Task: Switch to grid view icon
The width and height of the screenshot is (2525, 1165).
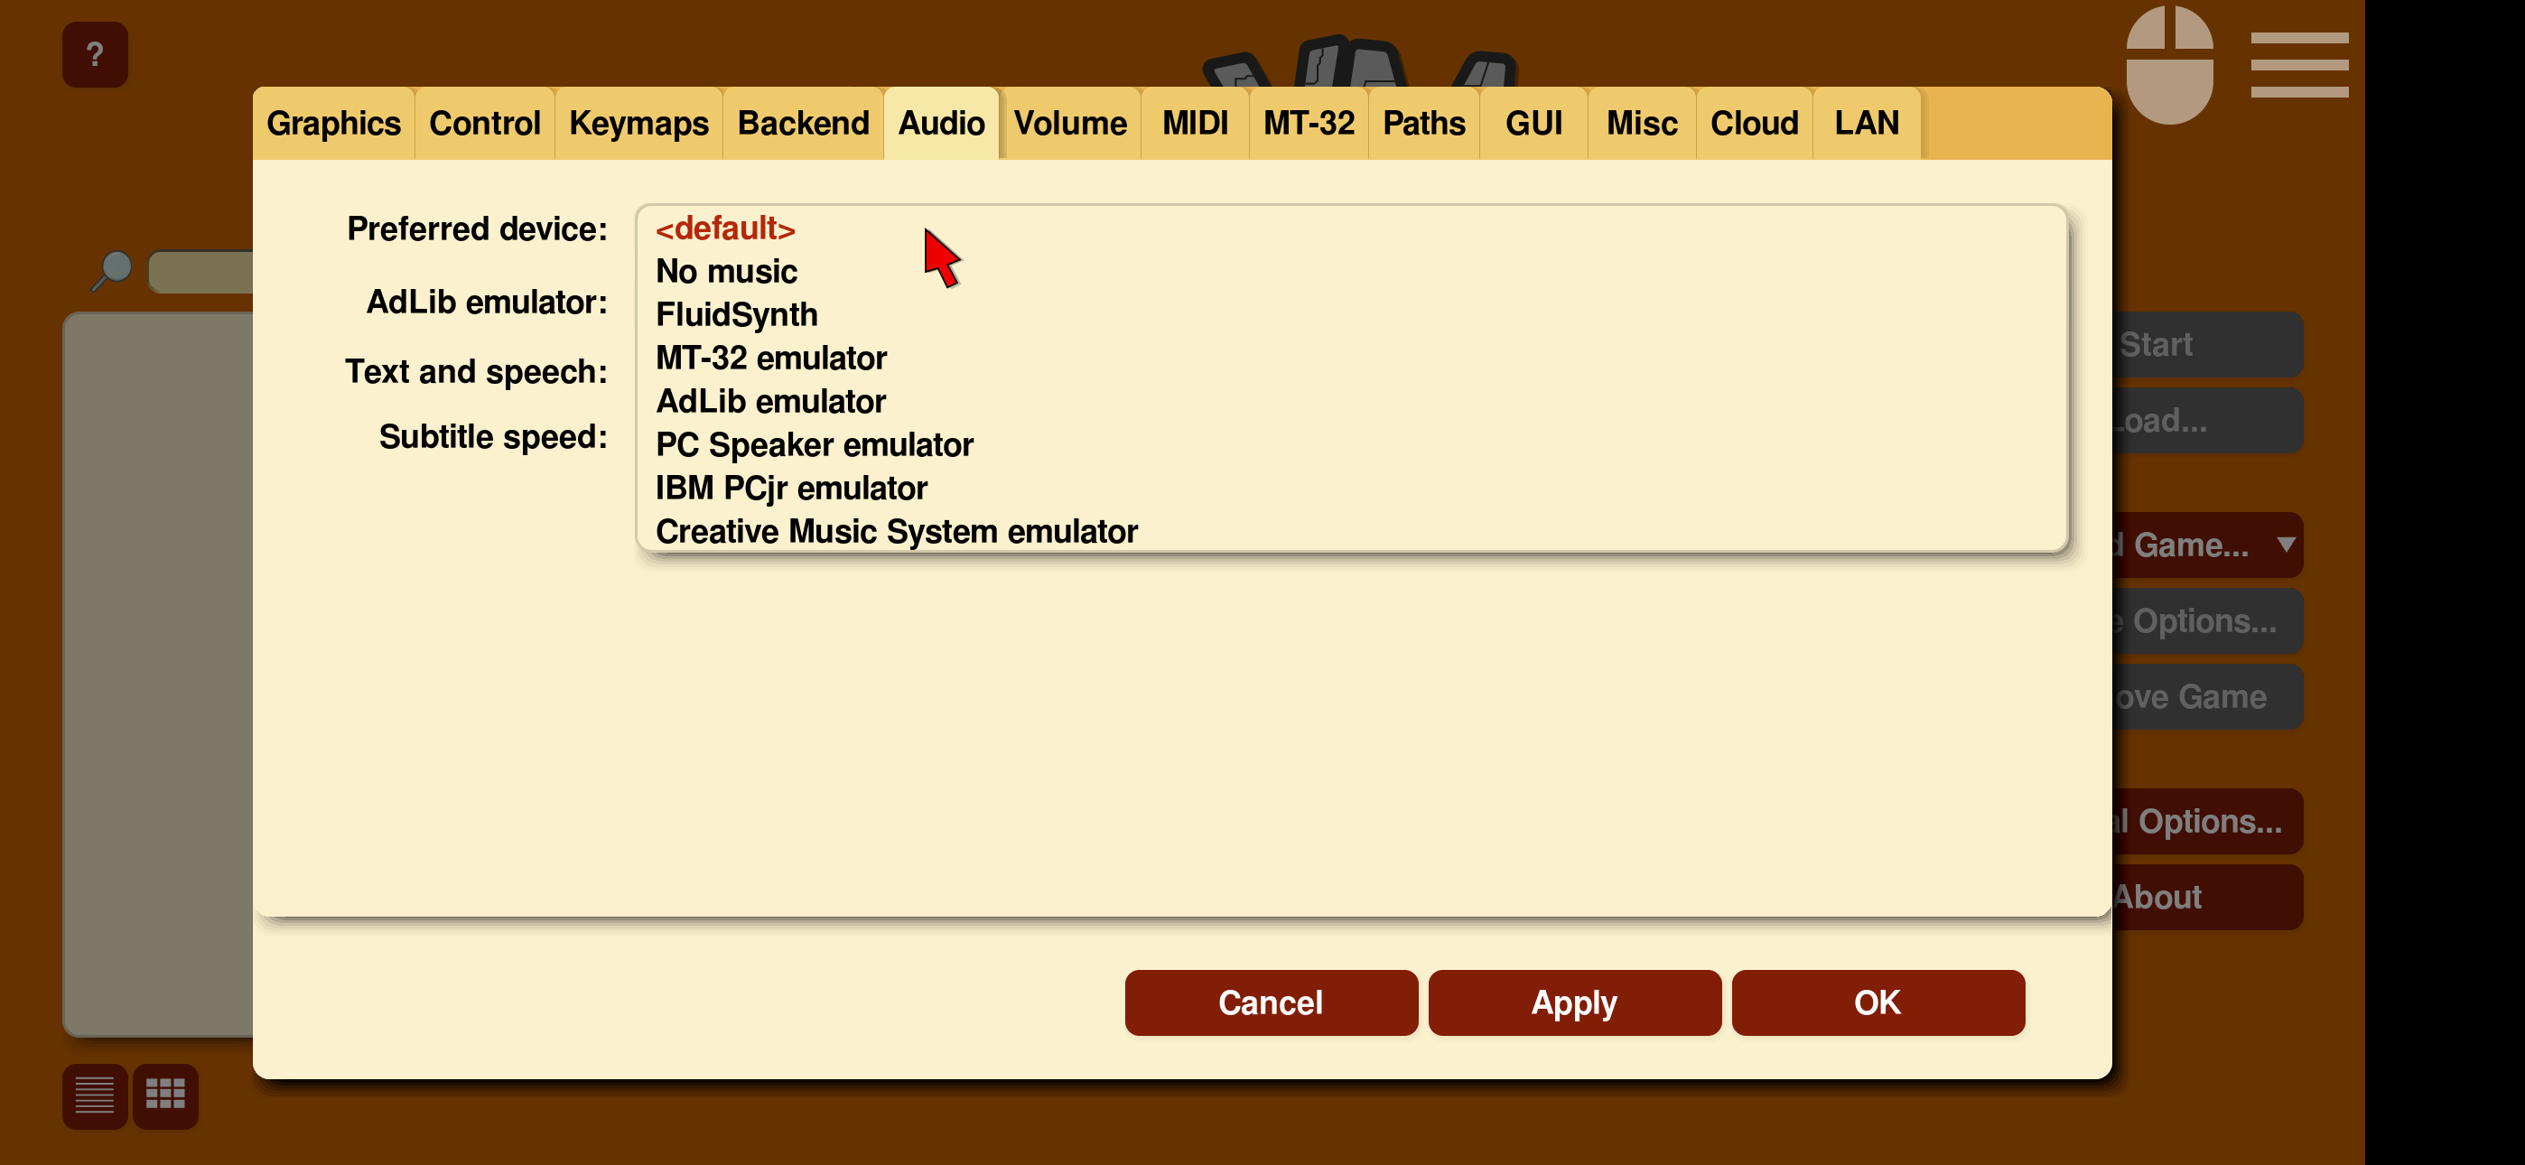Action: click(164, 1095)
